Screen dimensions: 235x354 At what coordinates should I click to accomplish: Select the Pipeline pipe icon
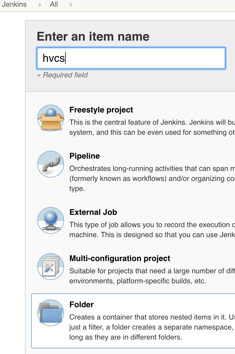(51, 164)
